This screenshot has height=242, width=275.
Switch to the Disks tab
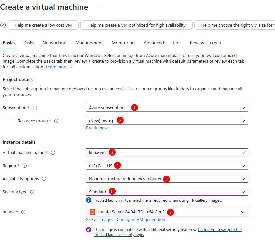pyautogui.click(x=29, y=43)
